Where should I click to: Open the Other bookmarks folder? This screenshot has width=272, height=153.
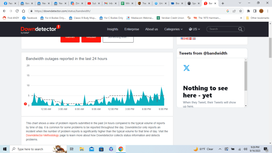[x=257, y=18]
